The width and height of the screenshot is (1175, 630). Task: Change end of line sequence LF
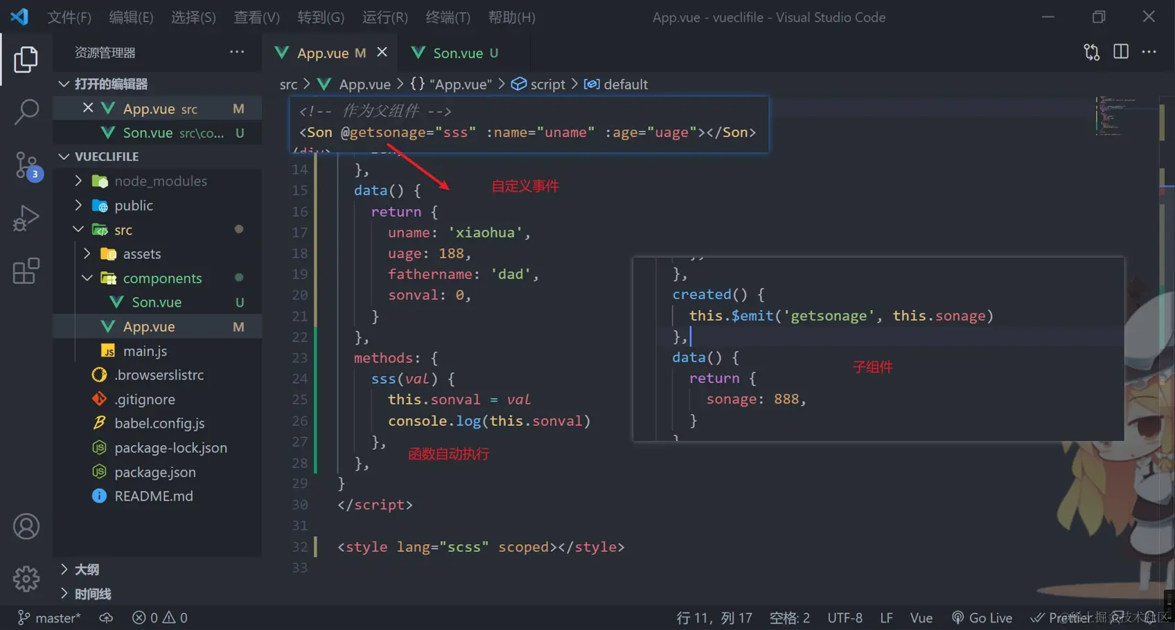[x=886, y=618]
